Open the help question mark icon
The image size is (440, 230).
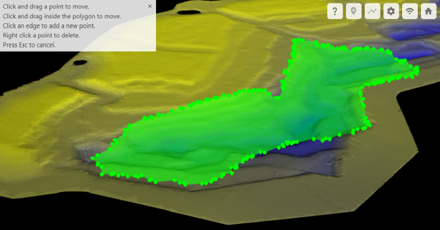point(335,11)
